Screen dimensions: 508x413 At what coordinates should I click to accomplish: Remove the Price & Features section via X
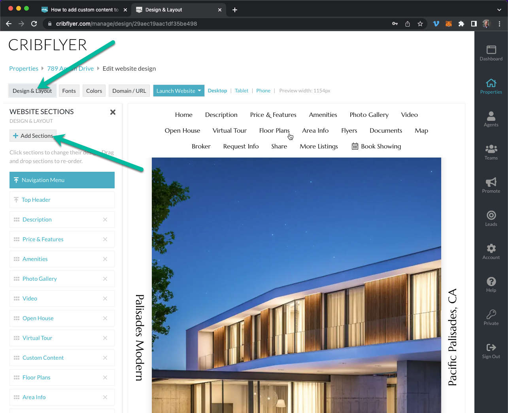tap(105, 239)
